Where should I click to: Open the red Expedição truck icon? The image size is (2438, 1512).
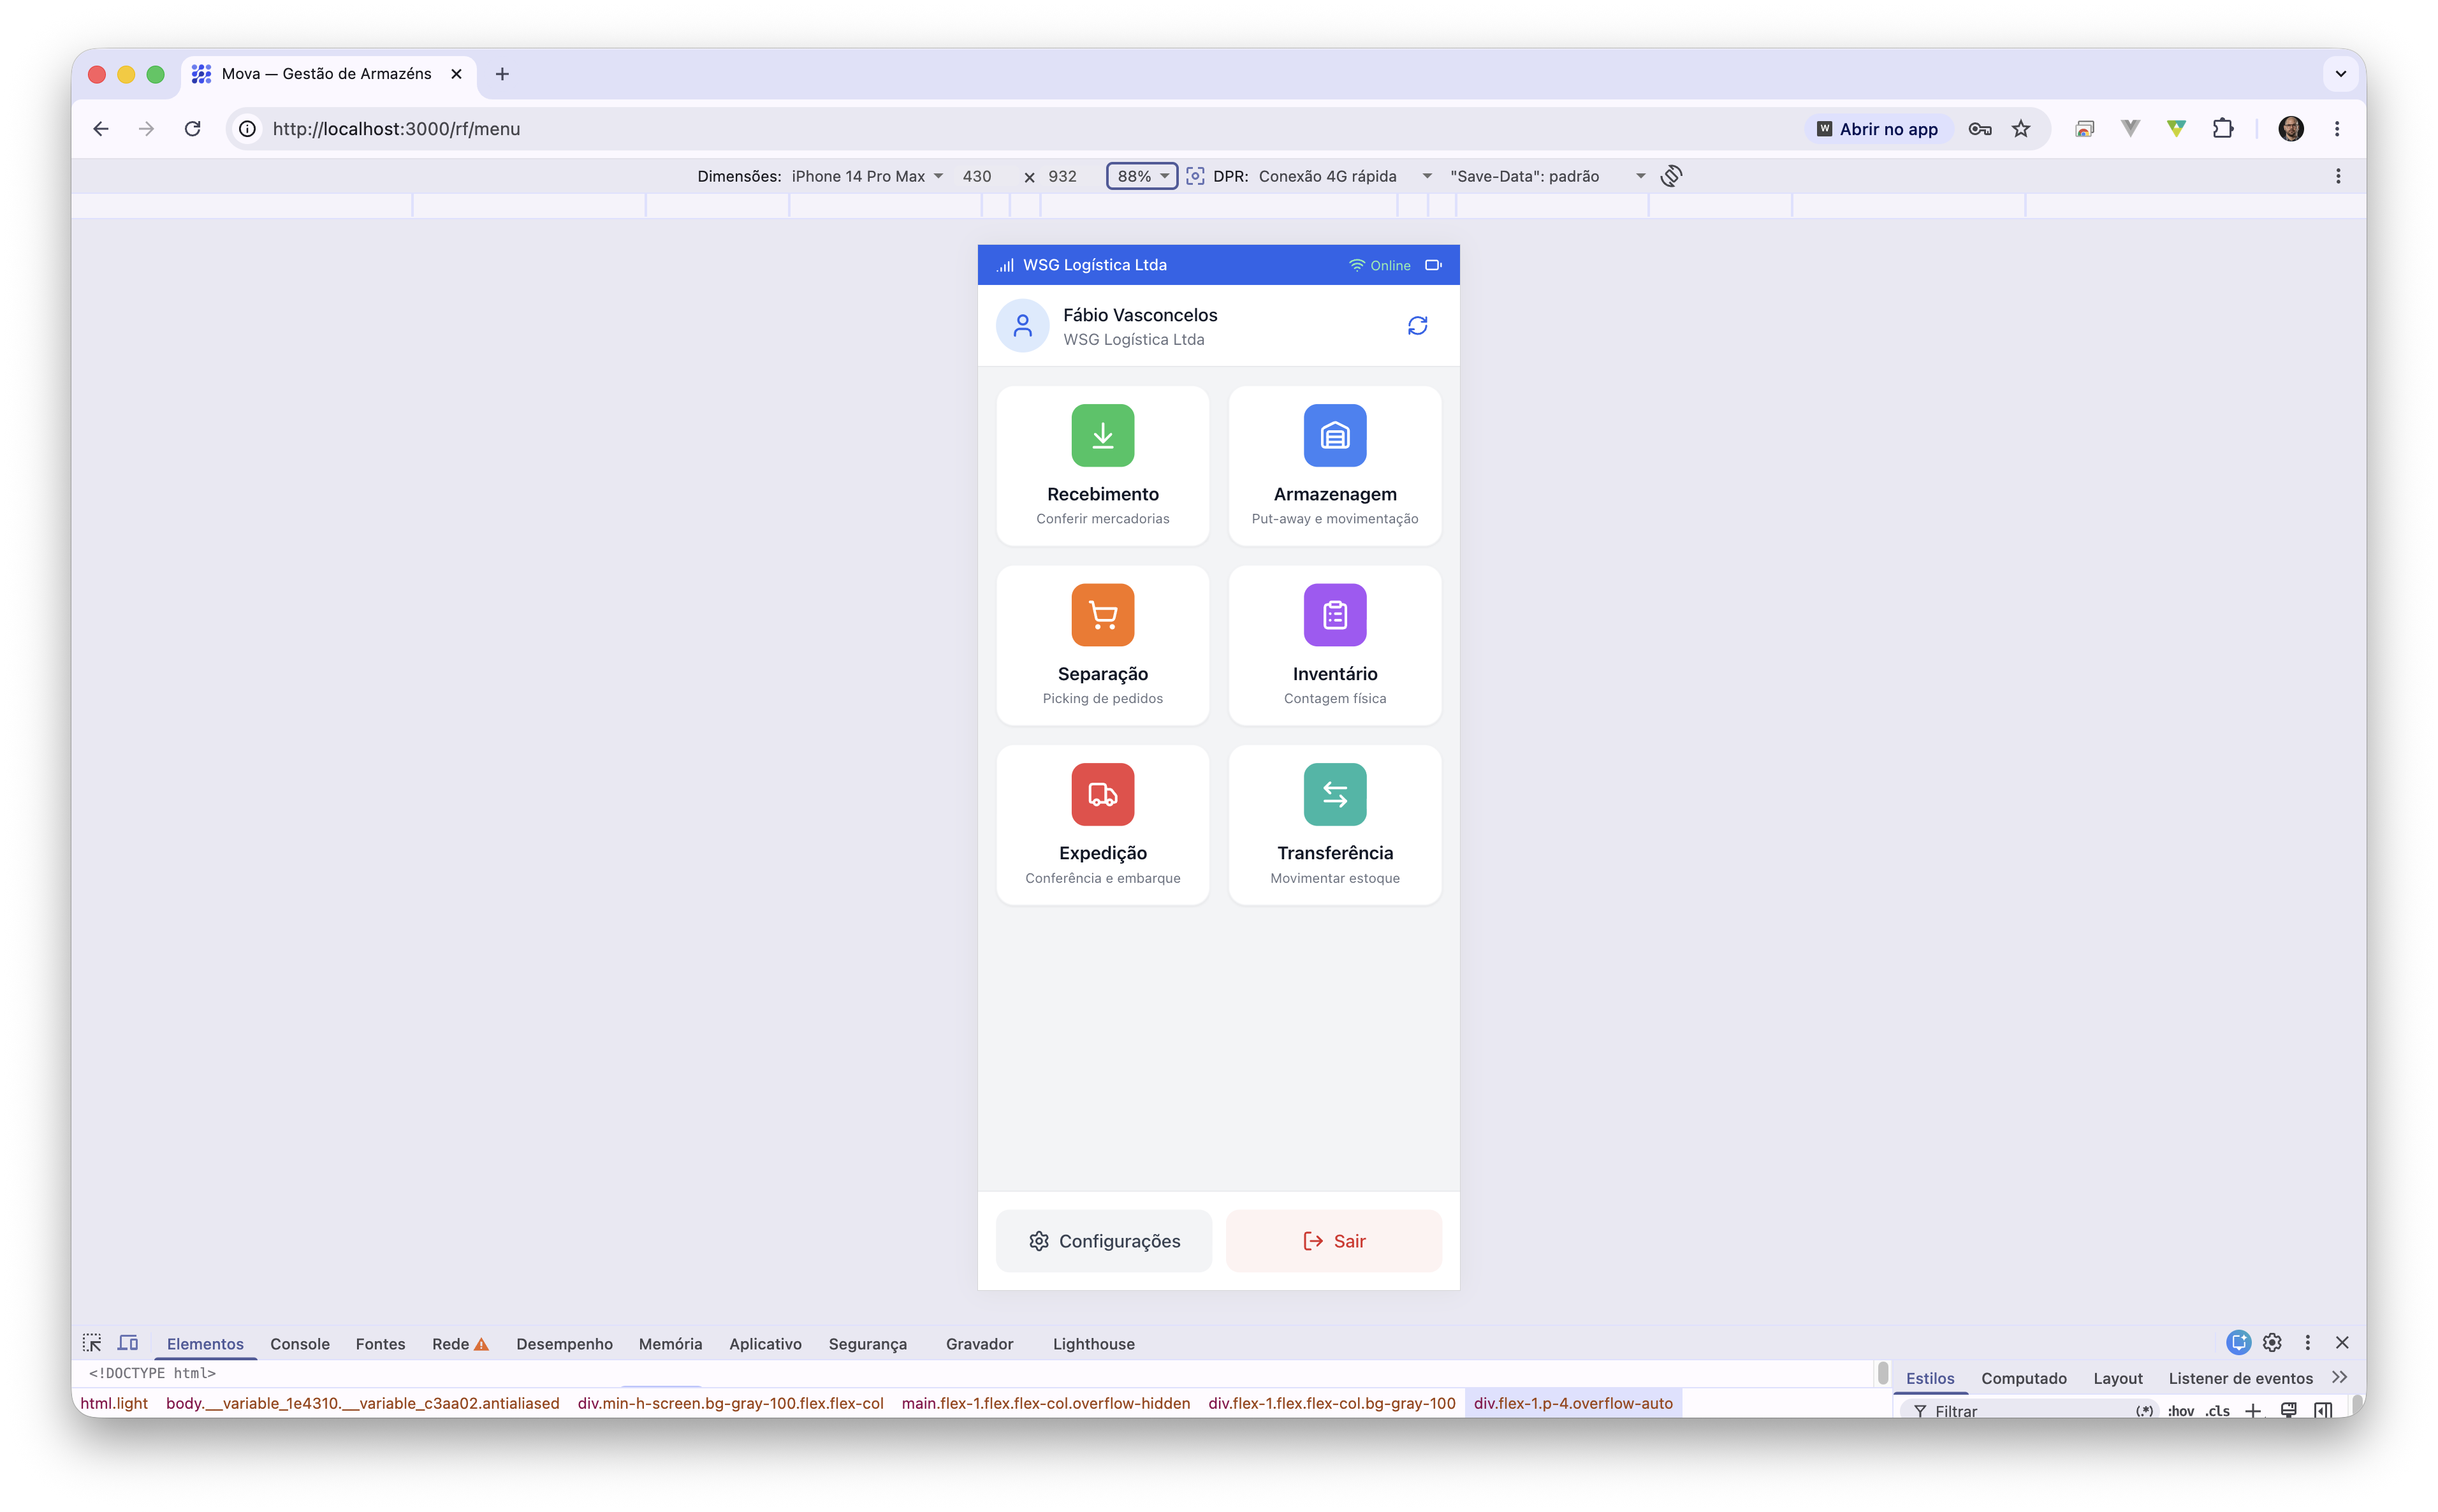pyautogui.click(x=1102, y=794)
